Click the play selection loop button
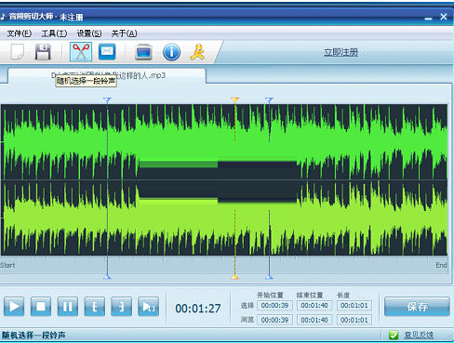Screen dimensions: 454x343 [148, 307]
